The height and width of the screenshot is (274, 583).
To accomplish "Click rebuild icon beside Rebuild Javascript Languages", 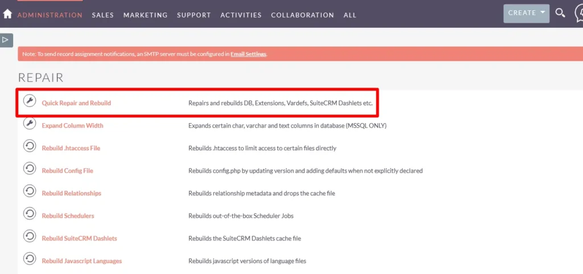I will tap(30, 259).
